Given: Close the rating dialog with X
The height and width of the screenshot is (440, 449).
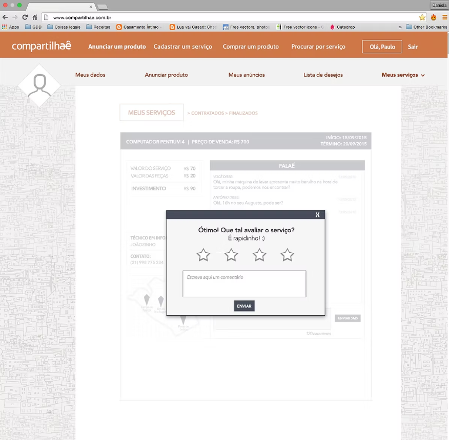Looking at the screenshot, I should (x=317, y=215).
